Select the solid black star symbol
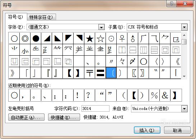This screenshot has height=139, width=196. [90, 38]
